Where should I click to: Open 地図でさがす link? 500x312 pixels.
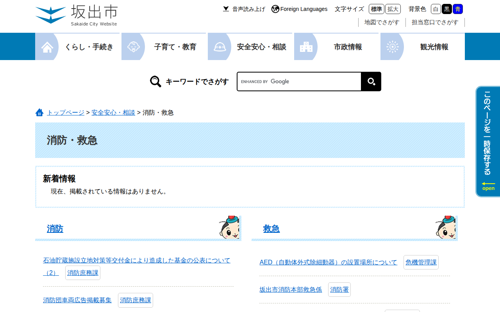[382, 22]
